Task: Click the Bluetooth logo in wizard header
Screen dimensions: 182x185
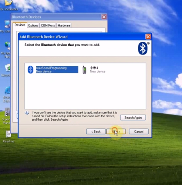Action: pos(143,48)
